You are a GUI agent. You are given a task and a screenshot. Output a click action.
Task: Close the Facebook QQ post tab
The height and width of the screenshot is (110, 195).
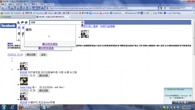[70, 17]
